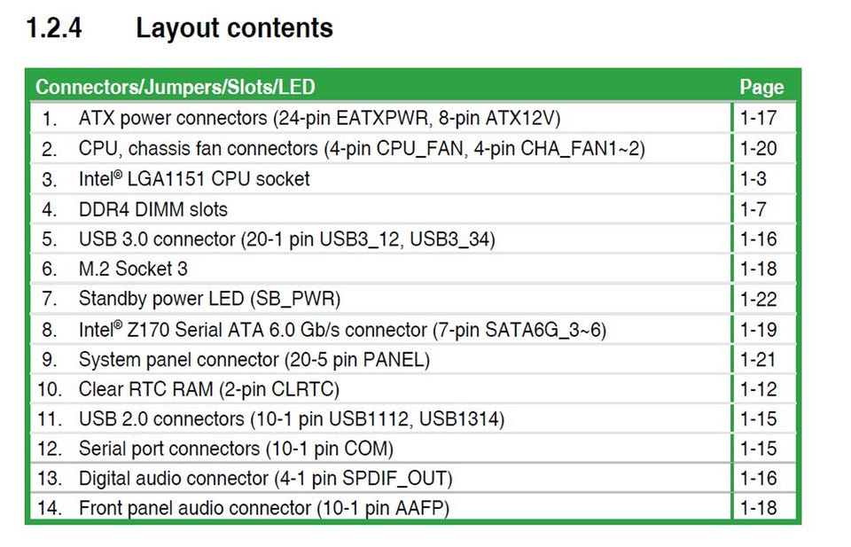Click the Connectors/Jumpers/Slots/LED table header
851x547 pixels.
point(175,87)
